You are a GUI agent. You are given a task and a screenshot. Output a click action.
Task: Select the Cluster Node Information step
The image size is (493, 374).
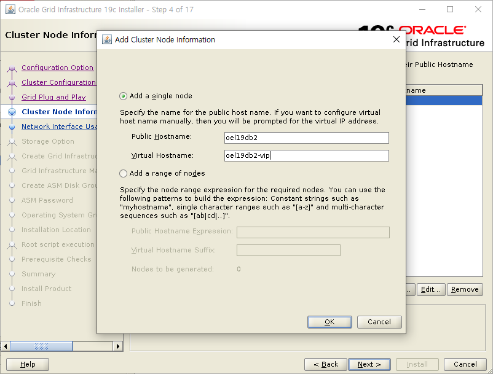(59, 112)
